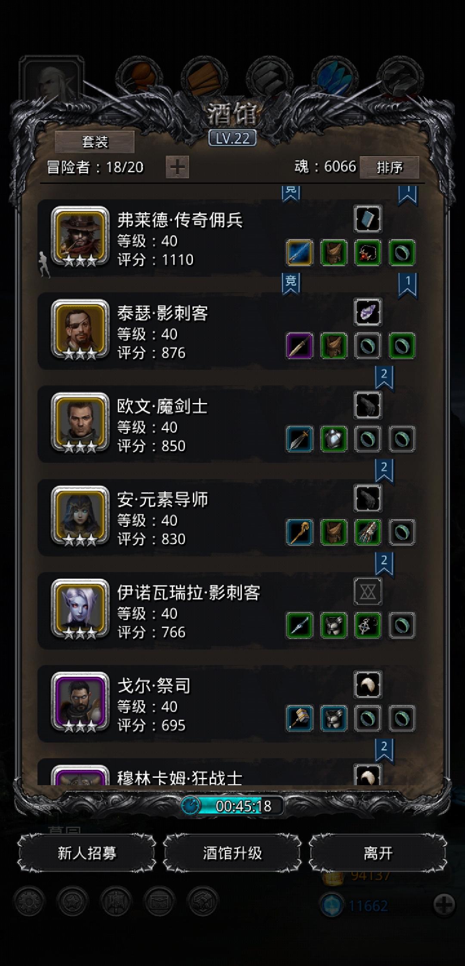Screen dimensions: 465x966
Task: Tap the blue team 2 flag above 欧文·魔剑士
Action: pyautogui.click(x=384, y=378)
